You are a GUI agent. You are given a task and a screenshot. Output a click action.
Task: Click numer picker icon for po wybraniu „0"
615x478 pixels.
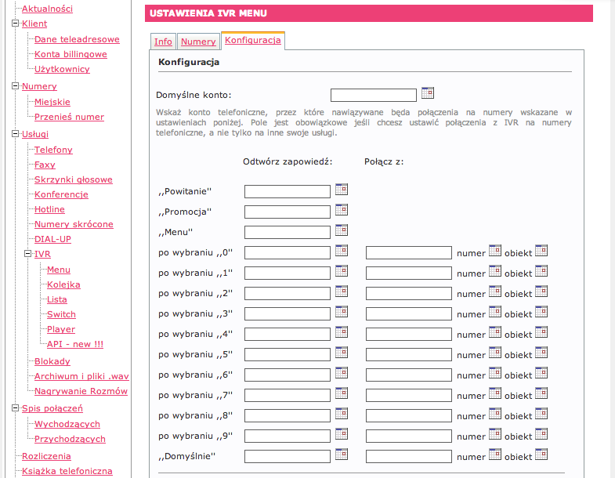pyautogui.click(x=495, y=251)
